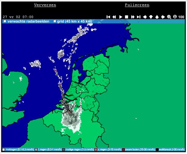Click the zware buien (10-30 mm/h) legend text
The image size is (187, 154).
click(140, 149)
